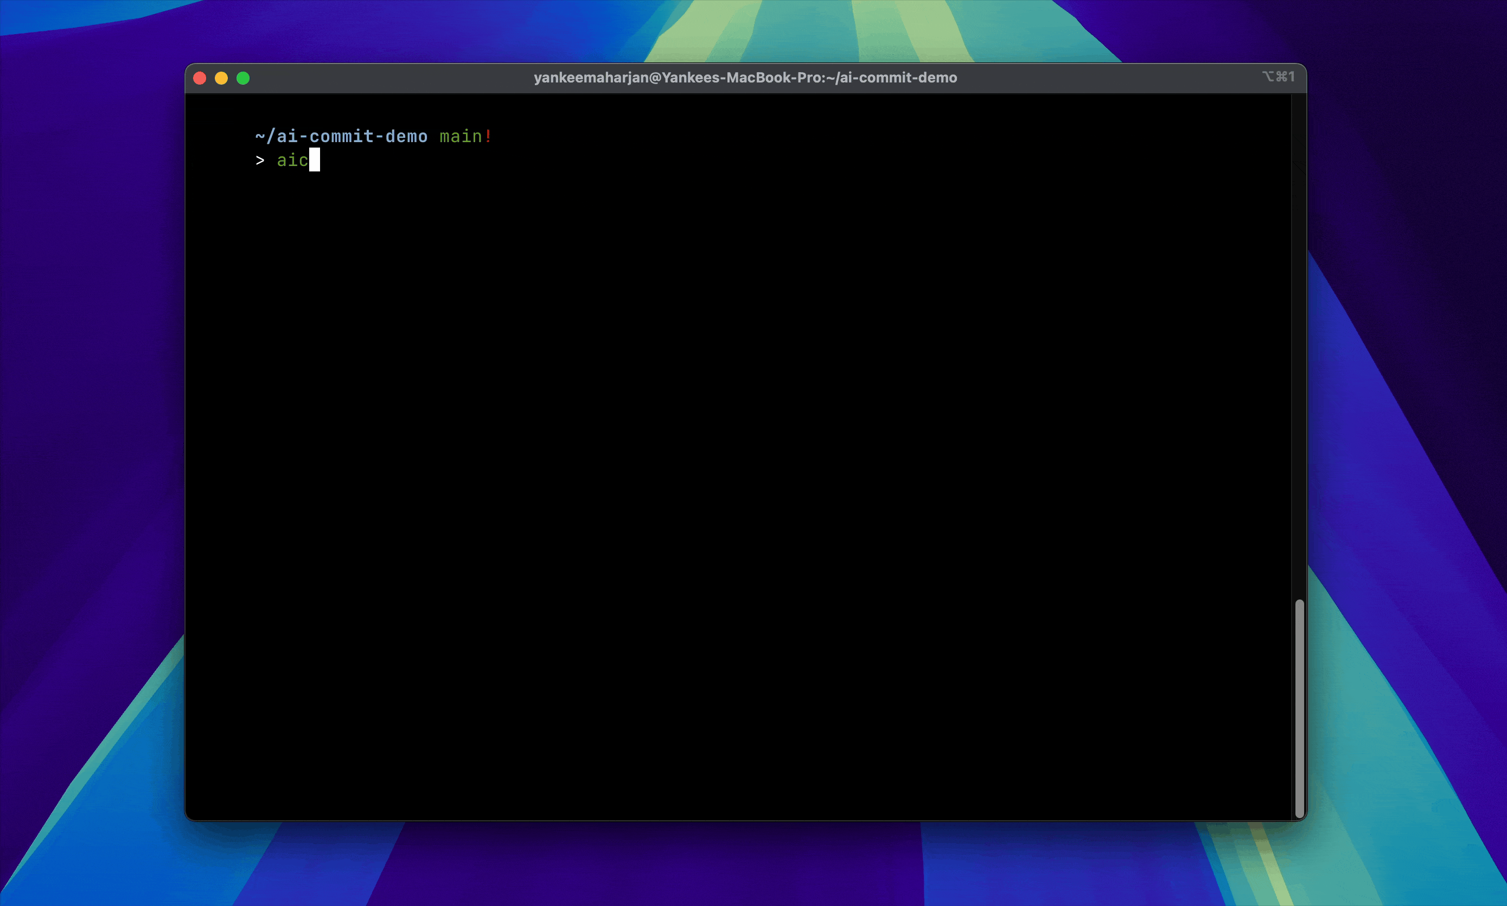Screen dimensions: 1507x906
Task: Click the red exclamation git status mark
Action: pyautogui.click(x=488, y=136)
